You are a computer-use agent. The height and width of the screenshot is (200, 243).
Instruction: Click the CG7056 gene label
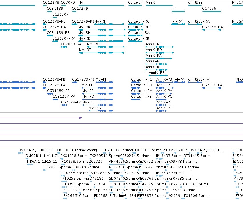[x=209, y=8]
